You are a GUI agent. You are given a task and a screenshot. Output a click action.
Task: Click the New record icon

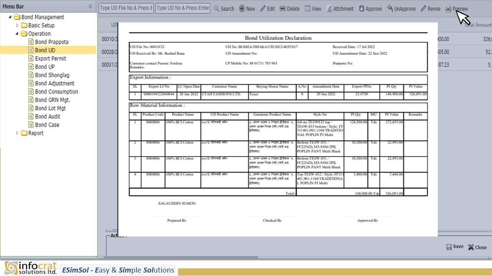coord(242,8)
